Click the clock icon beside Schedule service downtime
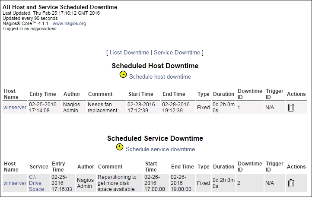This screenshot has width=312, height=197. [x=120, y=147]
